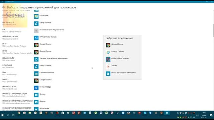The image size is (214, 120).
Task: Click the MAILTO protocol name
Action: pyautogui.click(x=5, y=79)
